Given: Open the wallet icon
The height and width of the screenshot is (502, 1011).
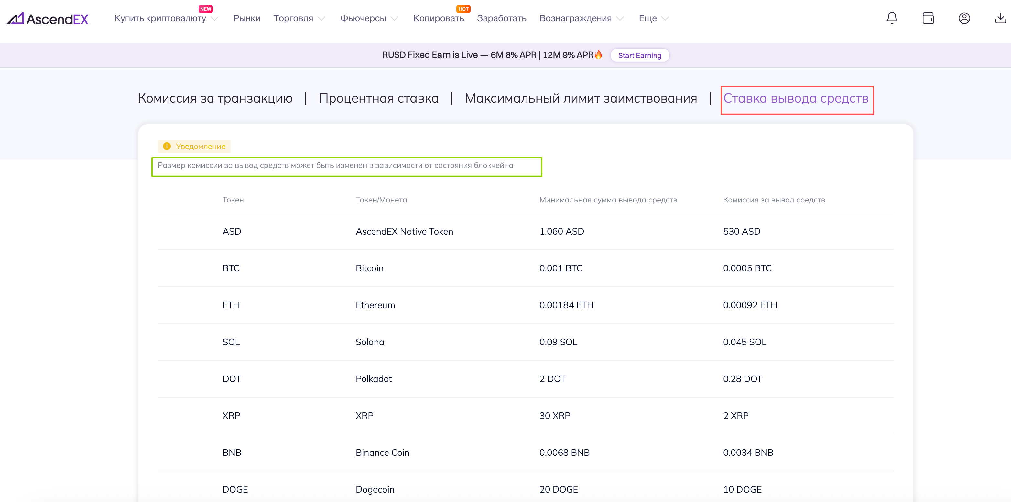Looking at the screenshot, I should point(928,18).
